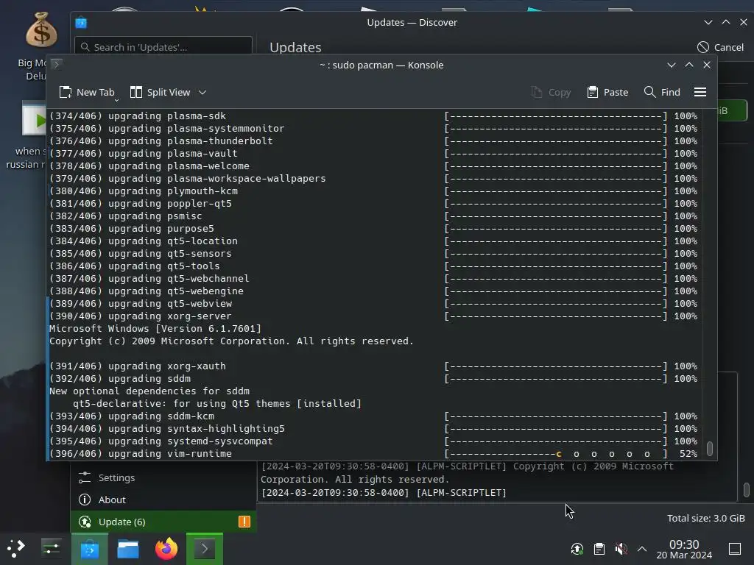Open the clipboard tray icon
Screen dimensions: 754x565
599,549
